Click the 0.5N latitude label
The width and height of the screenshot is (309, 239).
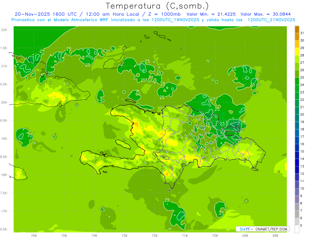(x=4, y=84)
